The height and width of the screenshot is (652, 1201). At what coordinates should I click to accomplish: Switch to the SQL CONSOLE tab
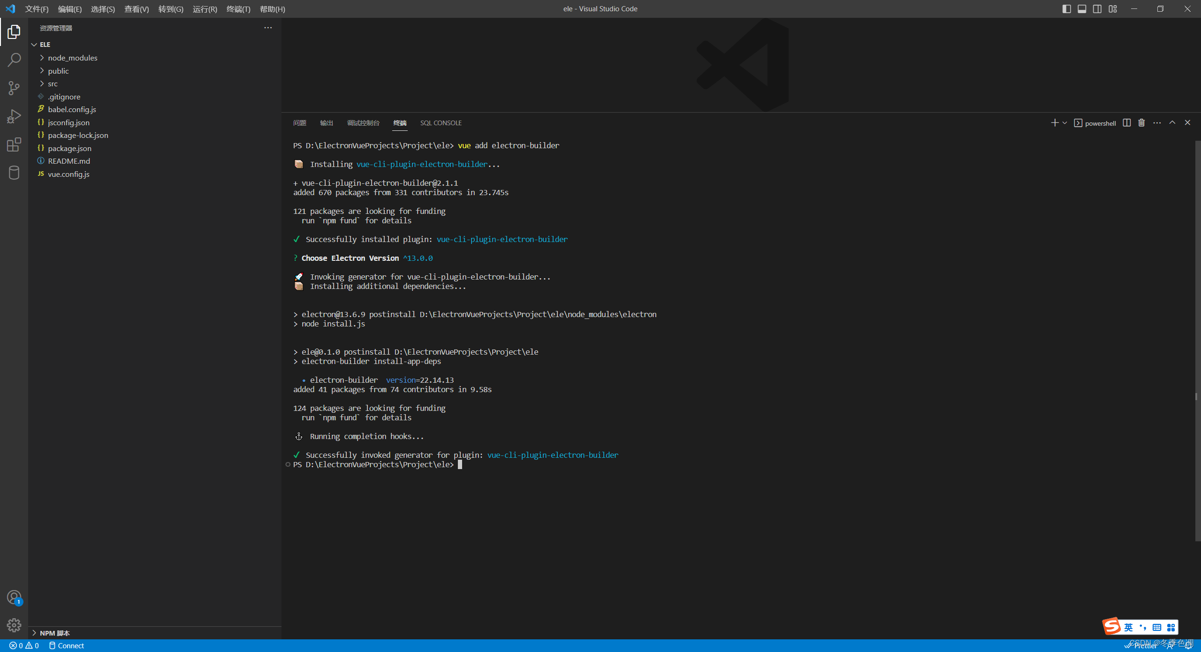point(440,122)
